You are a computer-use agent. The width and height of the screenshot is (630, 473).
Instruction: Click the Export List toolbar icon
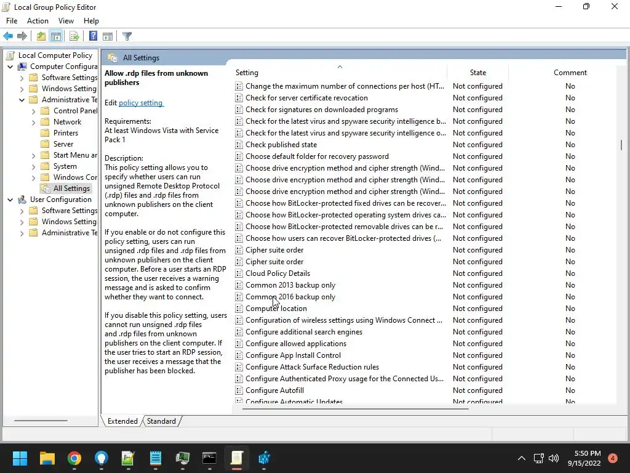click(74, 36)
